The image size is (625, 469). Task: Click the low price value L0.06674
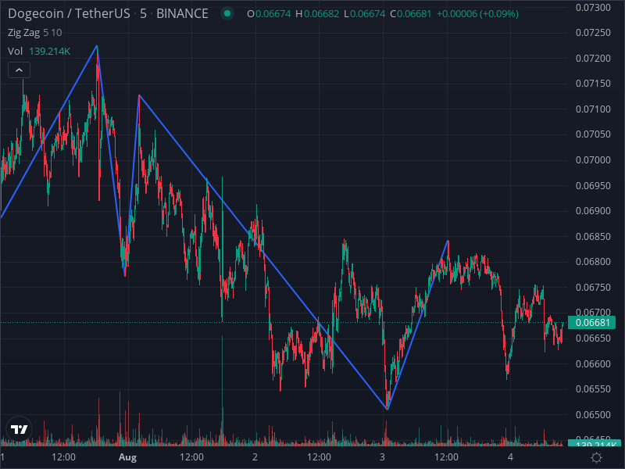365,14
